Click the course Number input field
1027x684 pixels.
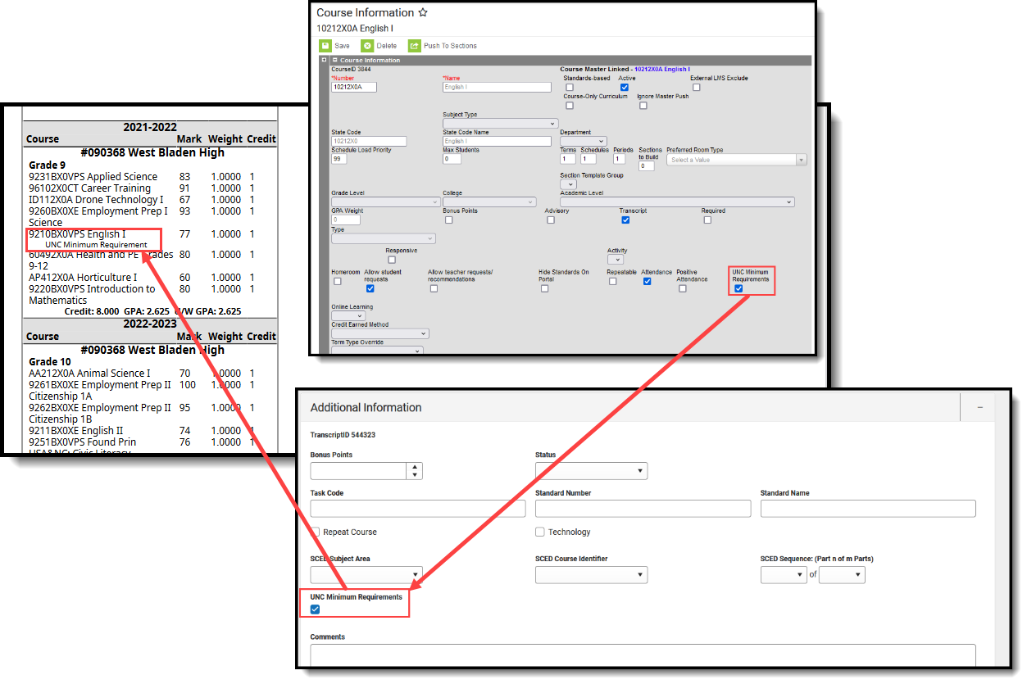coord(354,87)
